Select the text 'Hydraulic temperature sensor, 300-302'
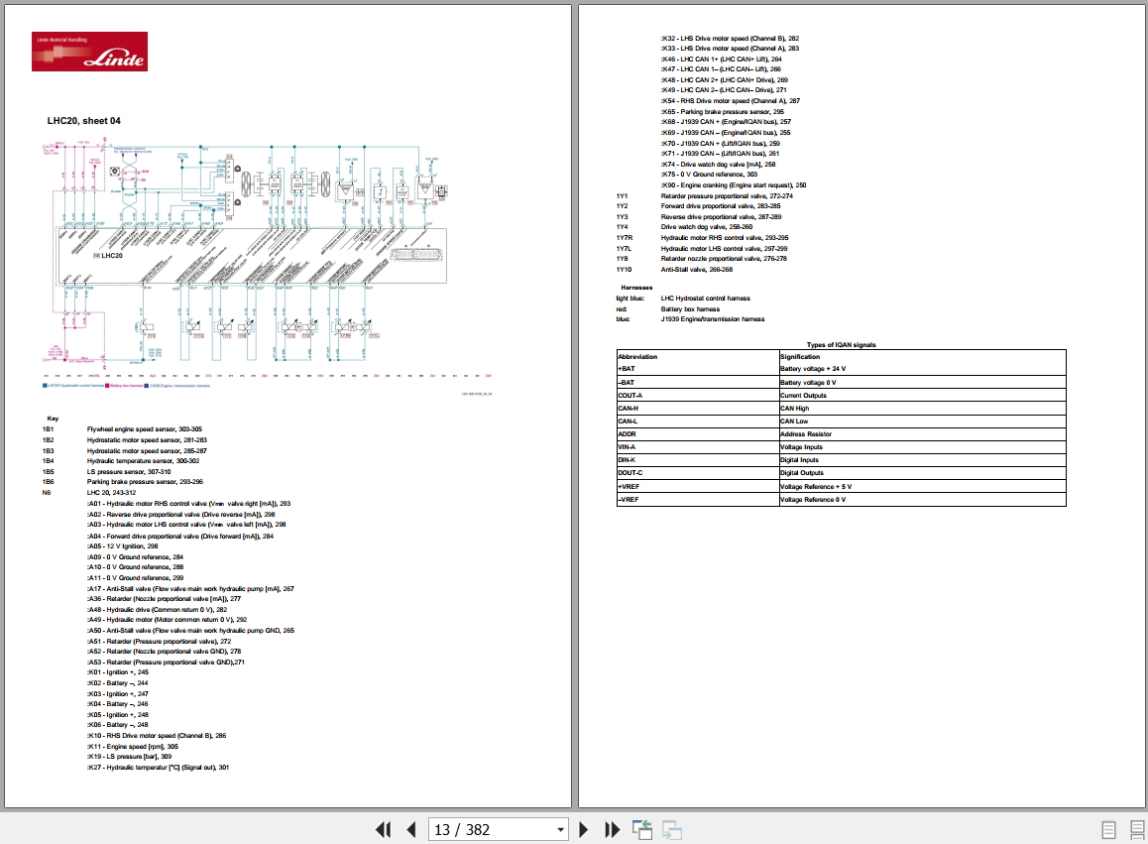Viewport: 1148px width, 844px height. (x=143, y=461)
